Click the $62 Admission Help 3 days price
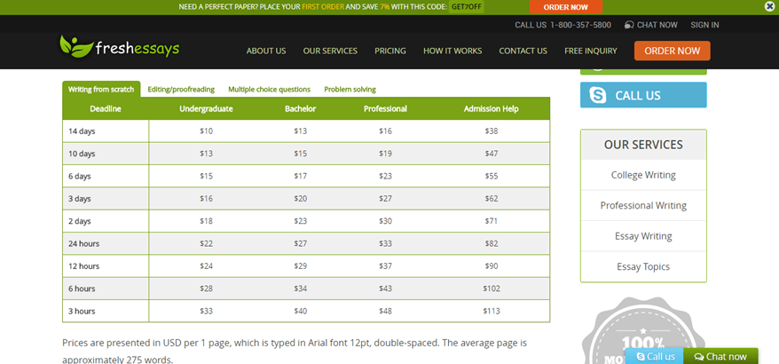This screenshot has height=364, width=779. [x=492, y=198]
